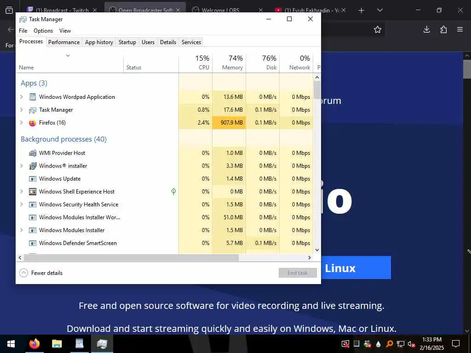Image resolution: width=471 pixels, height=353 pixels.
Task: Click the Task Manager taskbar icon
Action: (x=102, y=344)
